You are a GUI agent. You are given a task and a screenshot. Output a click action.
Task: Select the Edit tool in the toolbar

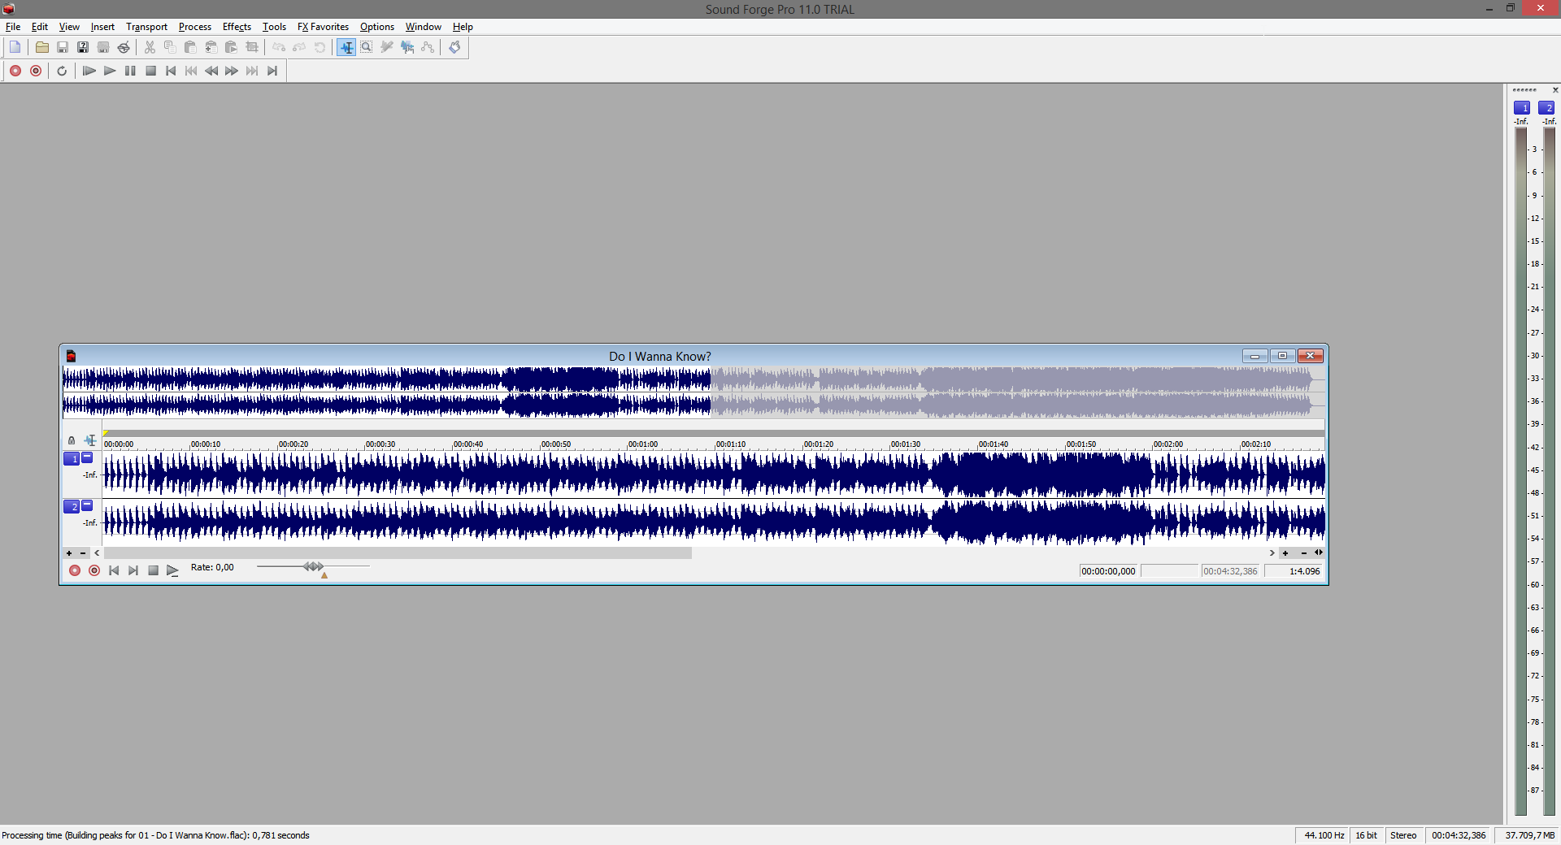346,47
